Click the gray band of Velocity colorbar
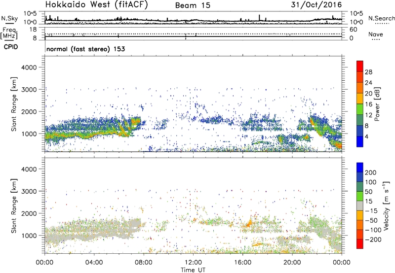The image size is (395, 273). pos(360,206)
